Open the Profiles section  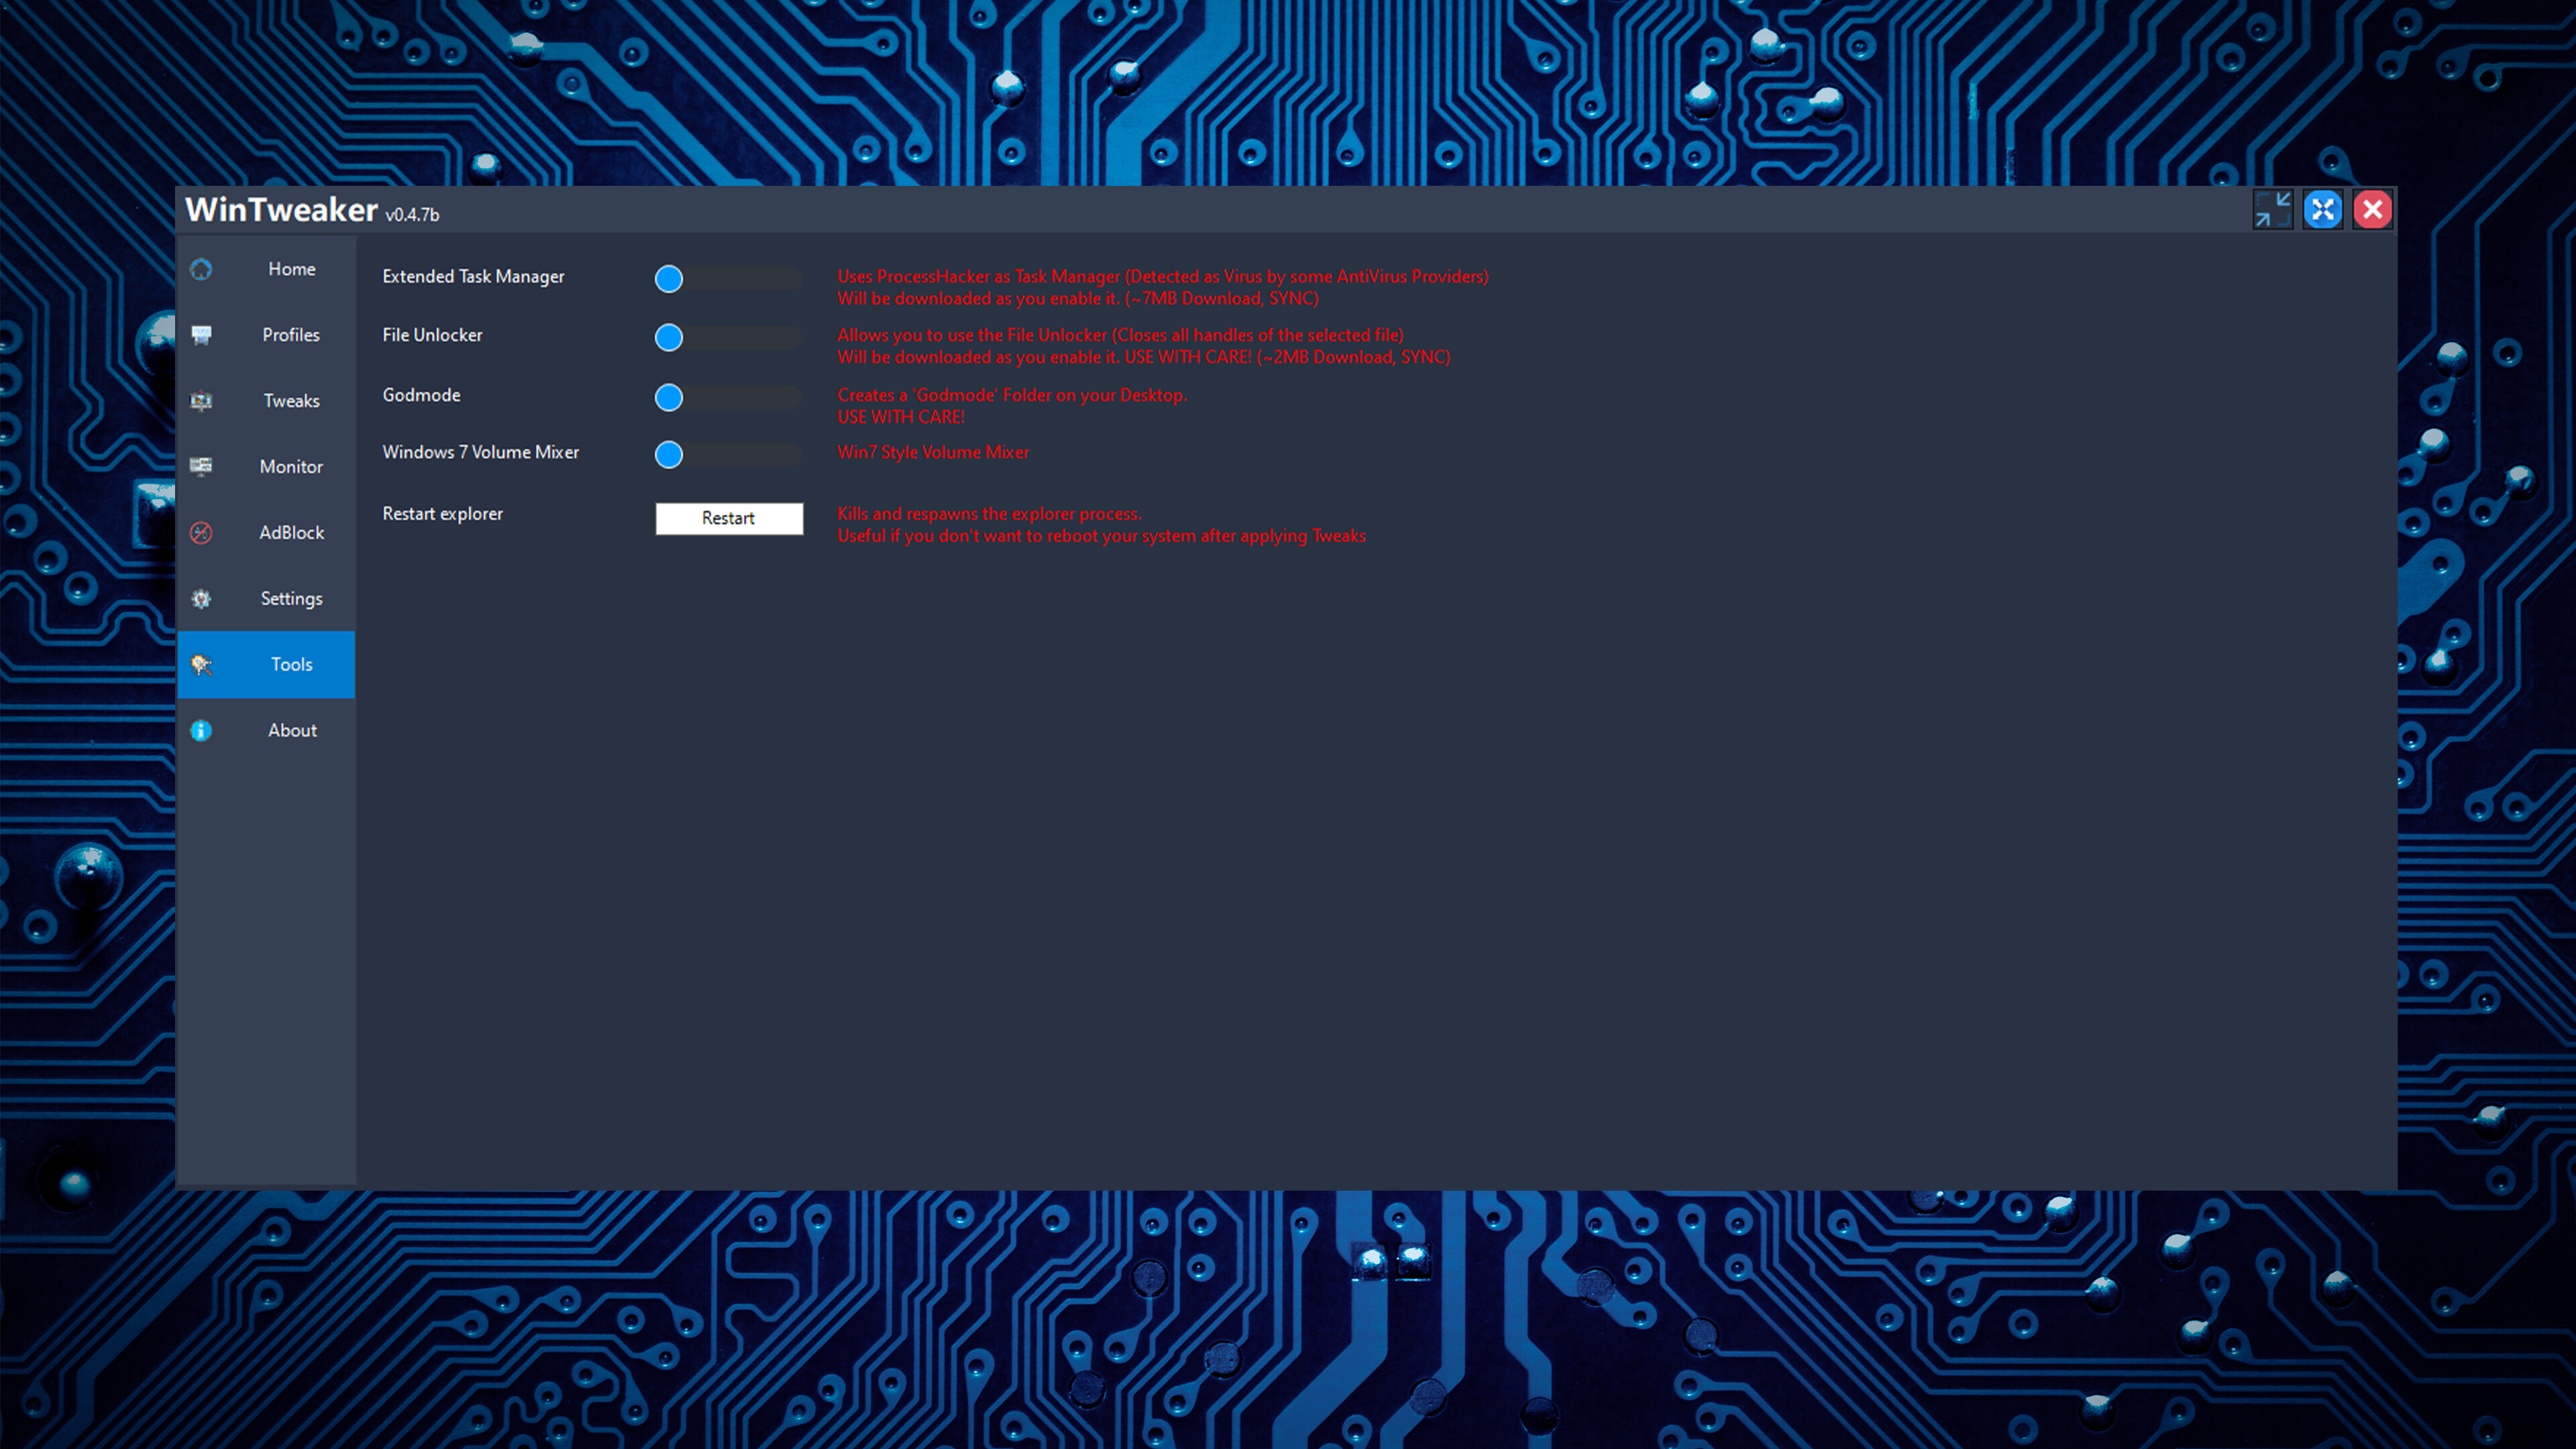tap(290, 335)
